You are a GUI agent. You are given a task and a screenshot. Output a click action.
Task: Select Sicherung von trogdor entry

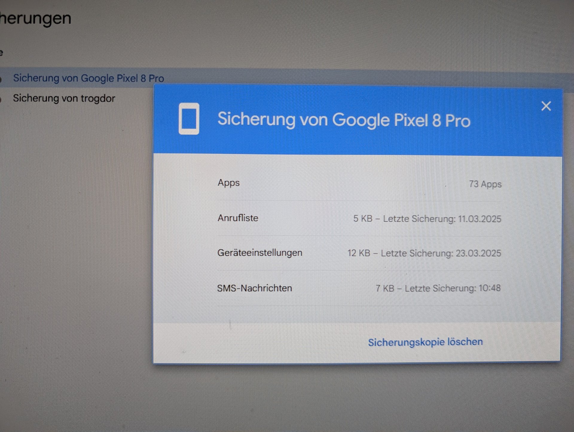(x=64, y=98)
